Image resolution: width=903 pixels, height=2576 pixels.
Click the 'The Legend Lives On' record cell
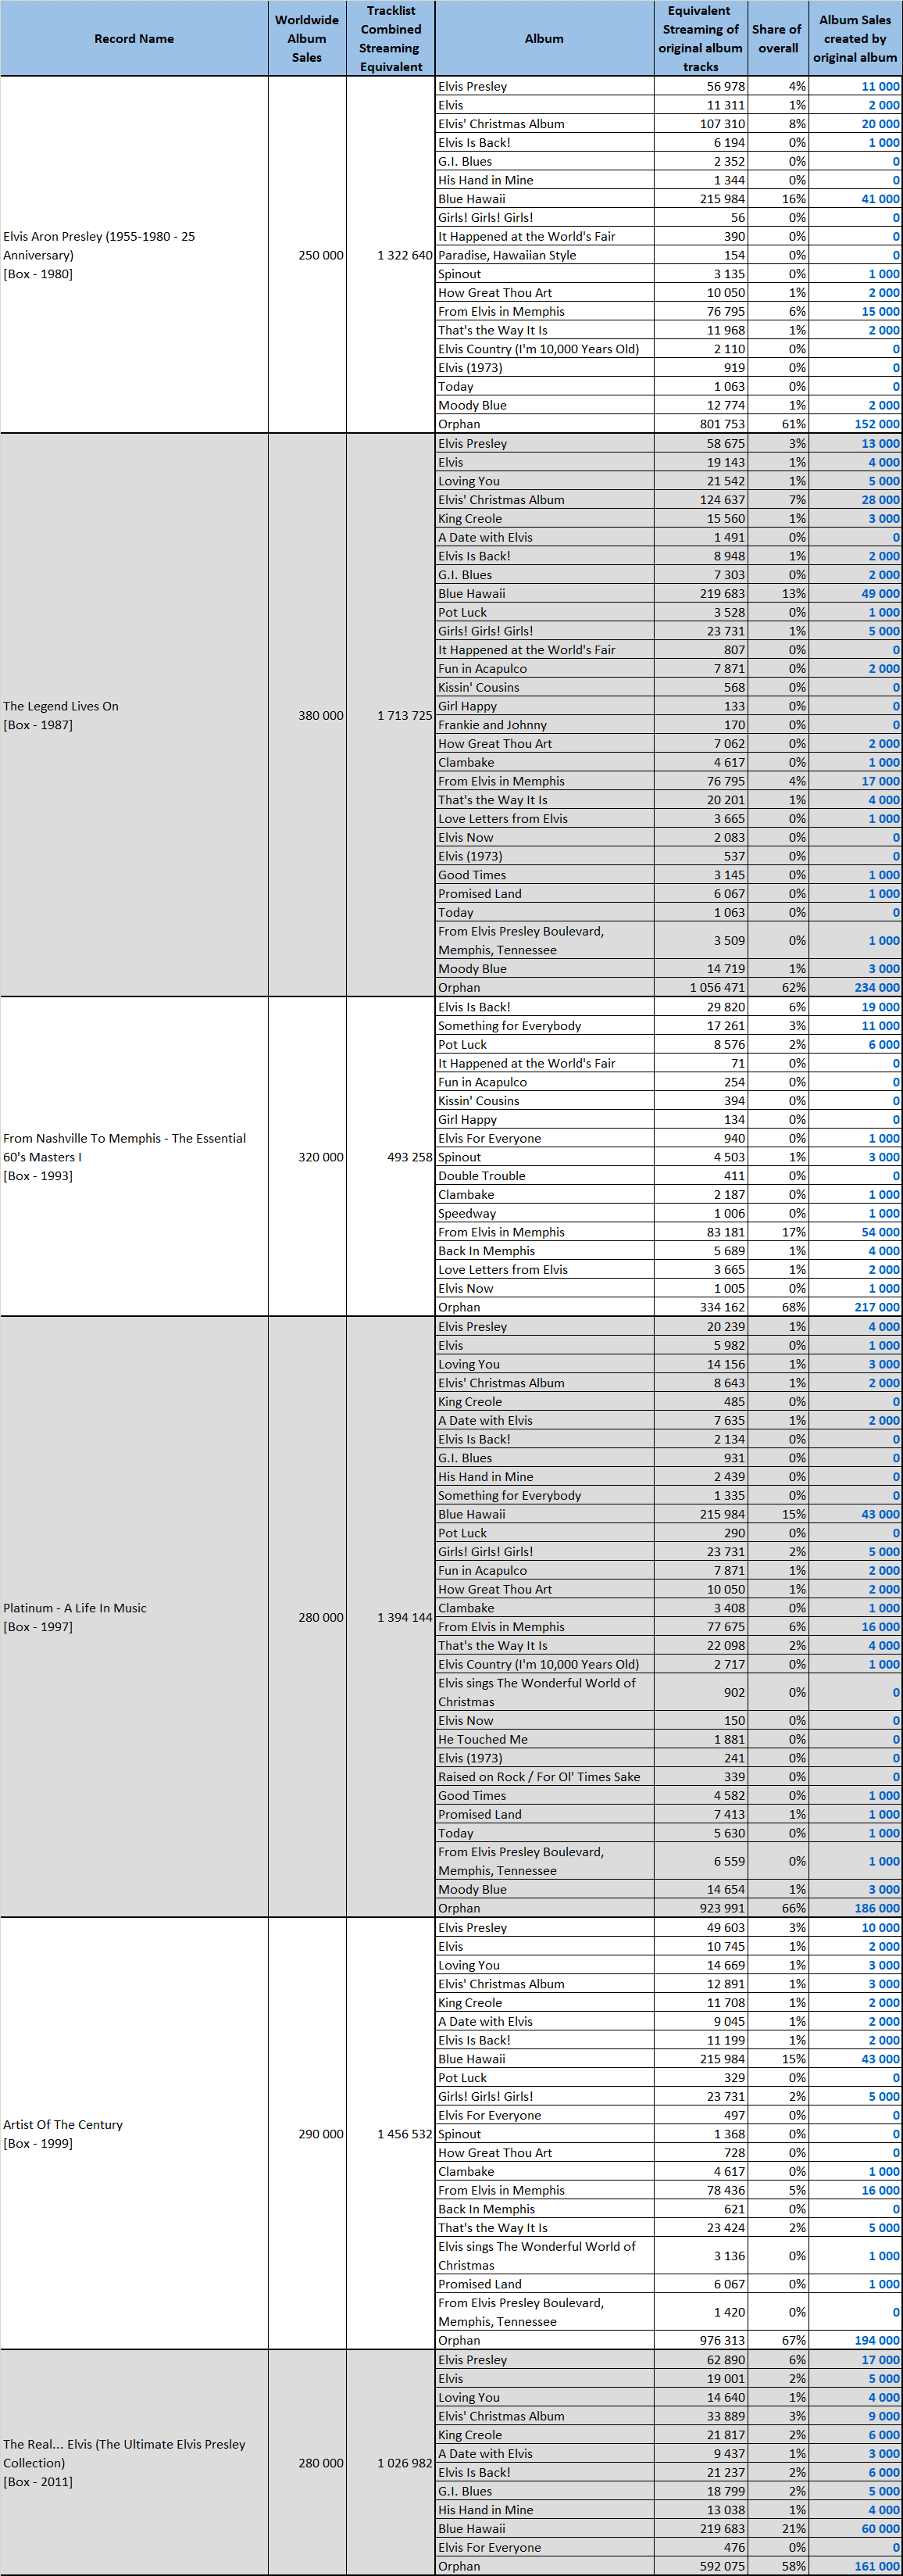click(134, 715)
